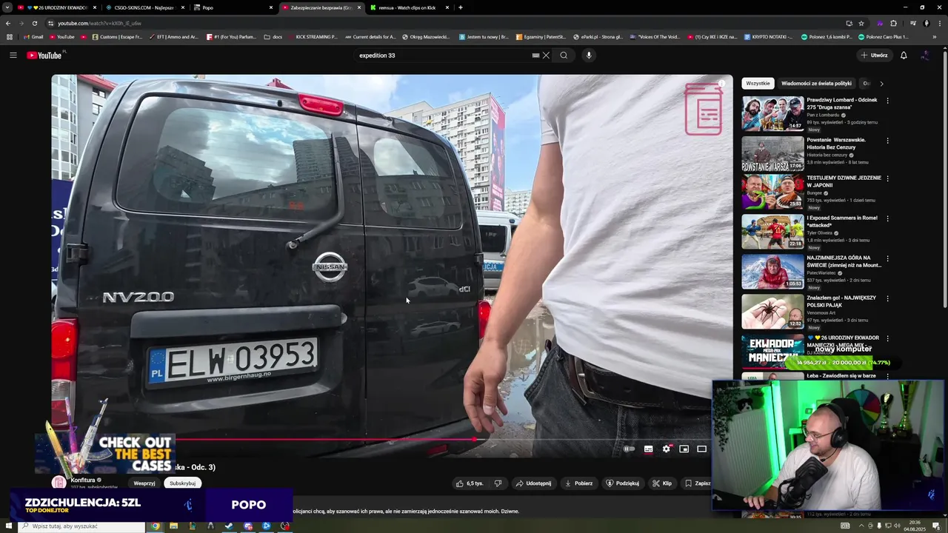
Task: Open options for Powstanie Warszawskie video
Action: [x=887, y=141]
